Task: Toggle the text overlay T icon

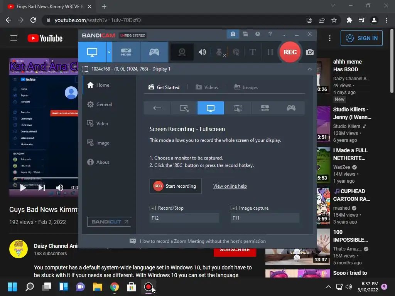Action: (x=252, y=52)
